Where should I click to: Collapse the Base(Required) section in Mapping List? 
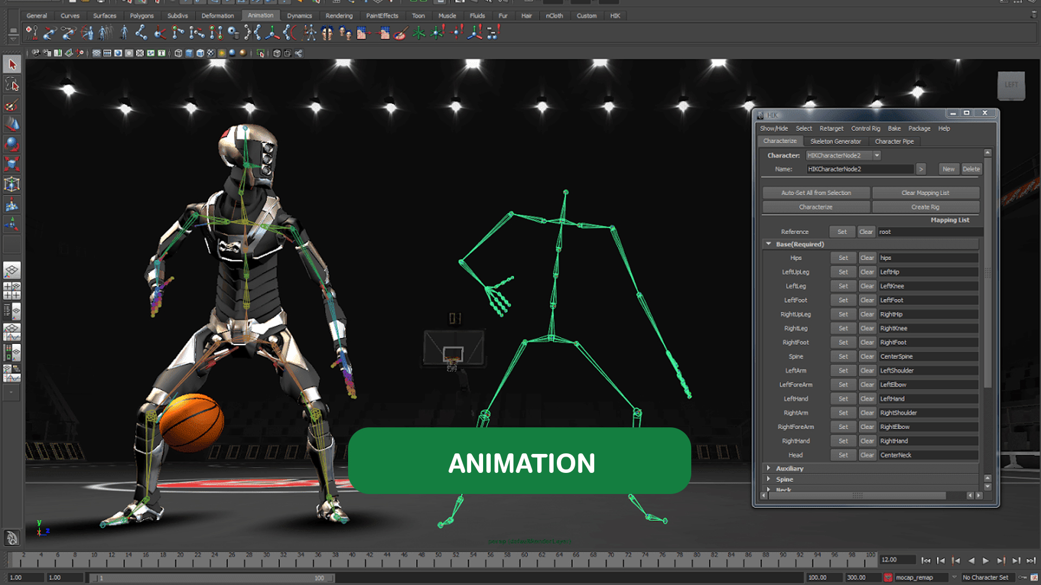(768, 244)
